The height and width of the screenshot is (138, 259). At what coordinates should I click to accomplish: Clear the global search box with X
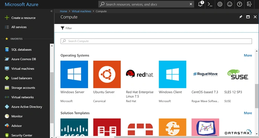(191, 4)
